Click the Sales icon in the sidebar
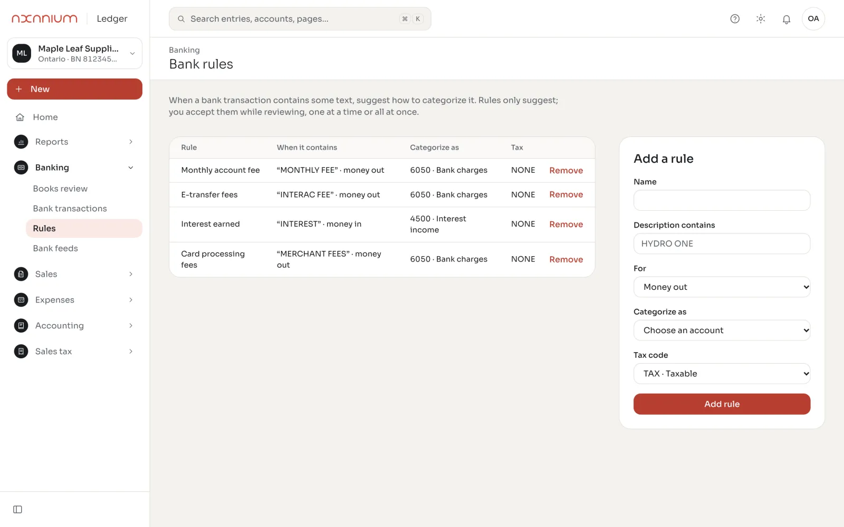 (x=21, y=274)
